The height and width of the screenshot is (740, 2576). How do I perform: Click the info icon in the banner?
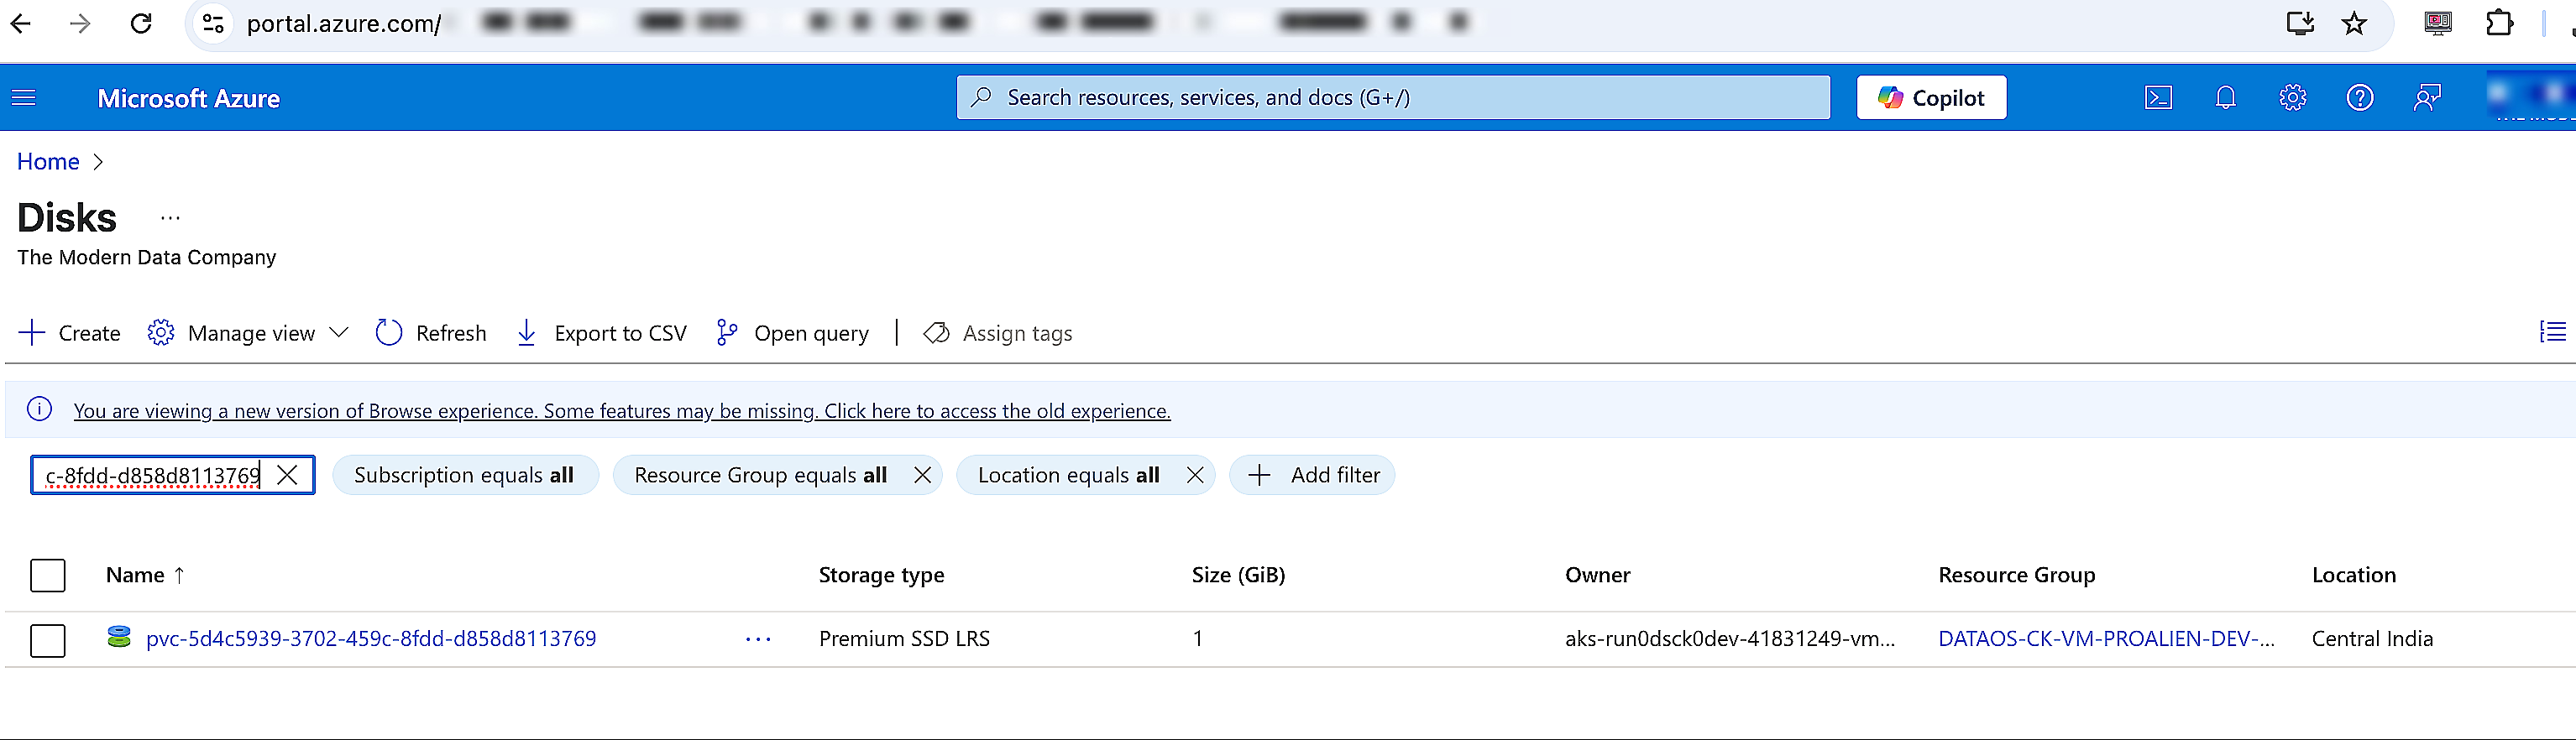coord(40,409)
